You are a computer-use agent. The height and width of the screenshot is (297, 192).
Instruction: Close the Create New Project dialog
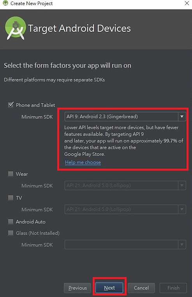pyautogui.click(x=187, y=3)
